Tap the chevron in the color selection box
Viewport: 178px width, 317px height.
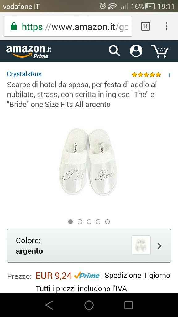tap(159, 245)
